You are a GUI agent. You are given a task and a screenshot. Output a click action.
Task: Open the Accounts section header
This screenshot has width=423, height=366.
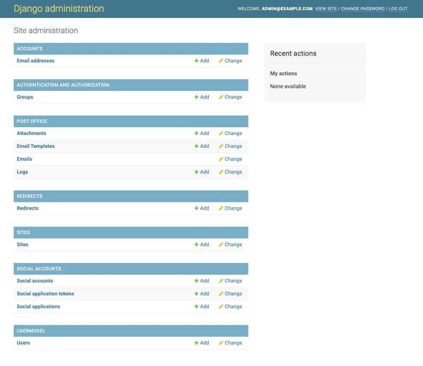click(x=30, y=49)
